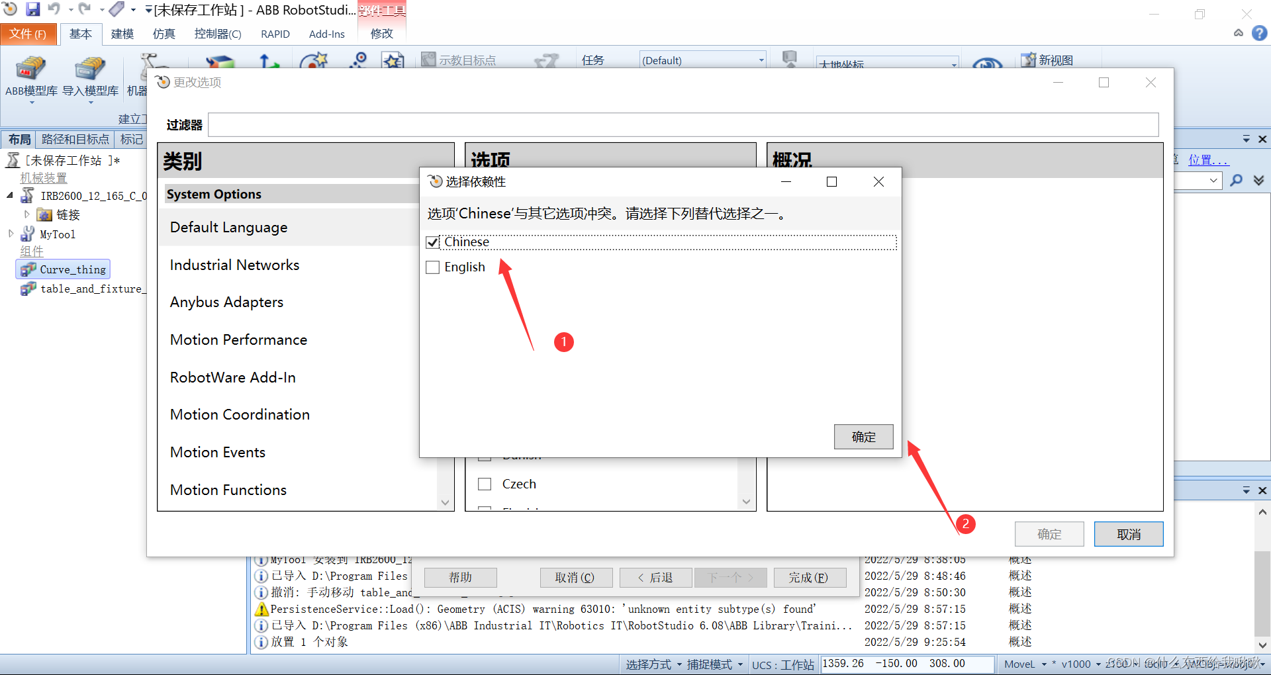Click into the 过滤器 filter input field
Screen dimensions: 1271x675
tap(683, 124)
